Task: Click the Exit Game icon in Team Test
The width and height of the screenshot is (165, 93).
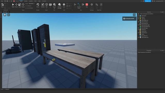Action: tap(101, 5)
